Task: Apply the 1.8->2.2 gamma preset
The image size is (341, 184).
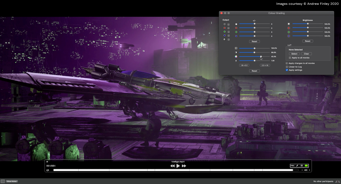Action: click(244, 65)
